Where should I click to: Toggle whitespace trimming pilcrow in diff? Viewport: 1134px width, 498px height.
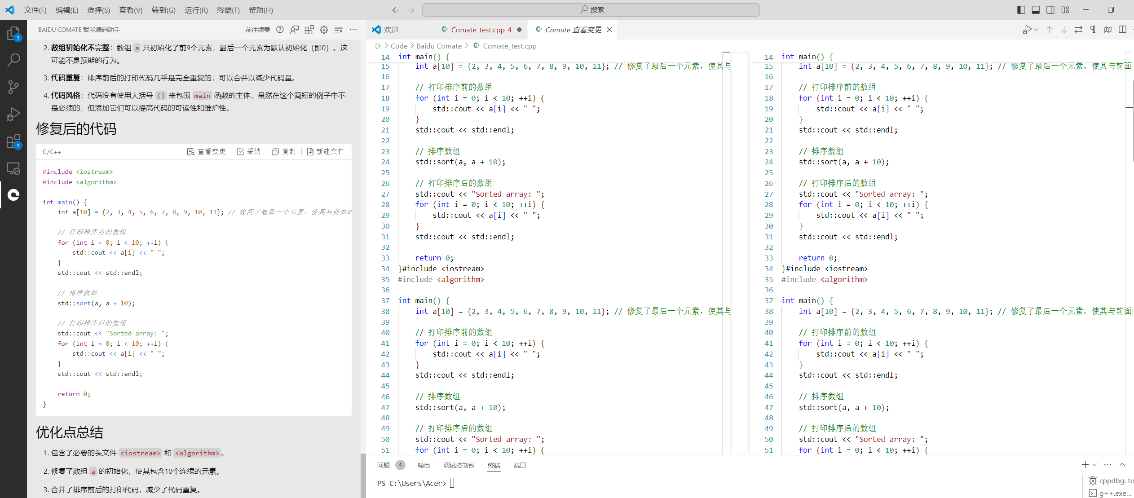[x=1093, y=30]
